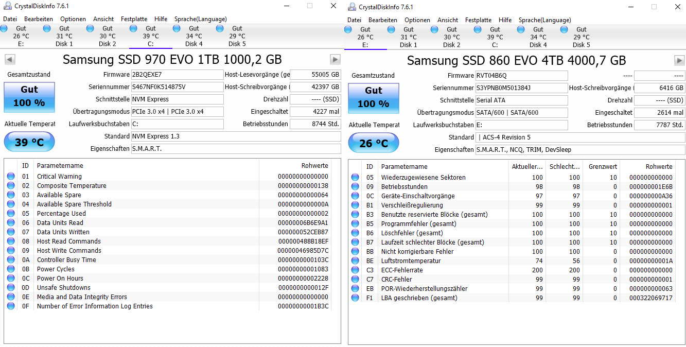Open the Ansicht menu
This screenshot has height=347, width=686.
pos(103,19)
